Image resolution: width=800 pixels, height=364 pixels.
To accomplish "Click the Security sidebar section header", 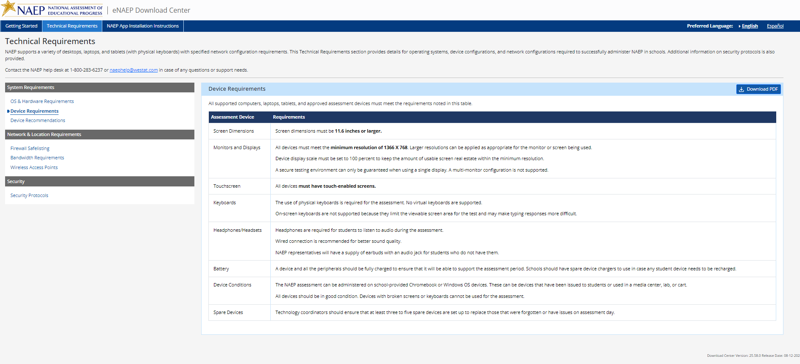I will tap(100, 181).
